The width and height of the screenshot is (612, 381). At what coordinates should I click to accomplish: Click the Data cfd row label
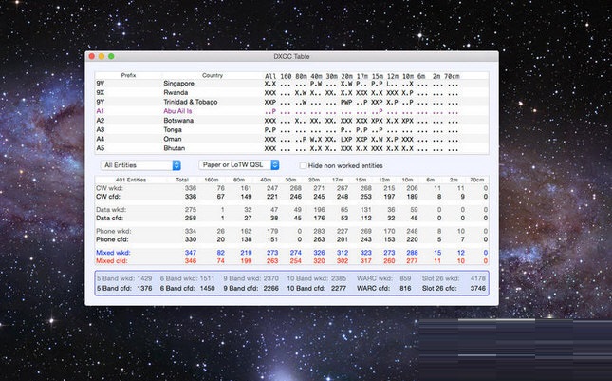110,218
